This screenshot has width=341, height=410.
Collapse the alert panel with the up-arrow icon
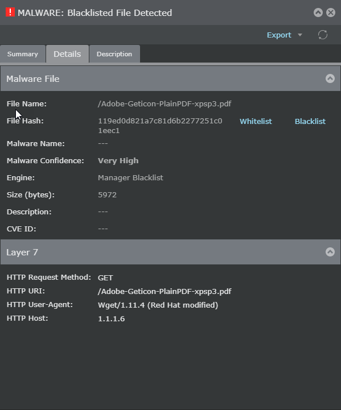click(318, 13)
